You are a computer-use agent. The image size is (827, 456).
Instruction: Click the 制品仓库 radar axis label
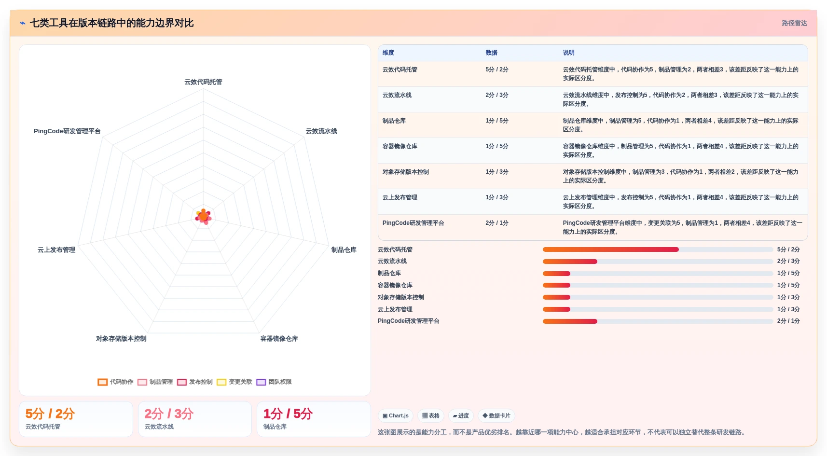(344, 250)
